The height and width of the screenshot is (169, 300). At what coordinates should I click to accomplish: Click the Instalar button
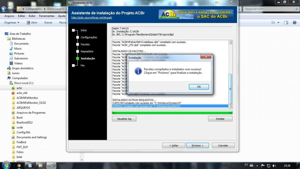(x=220, y=119)
